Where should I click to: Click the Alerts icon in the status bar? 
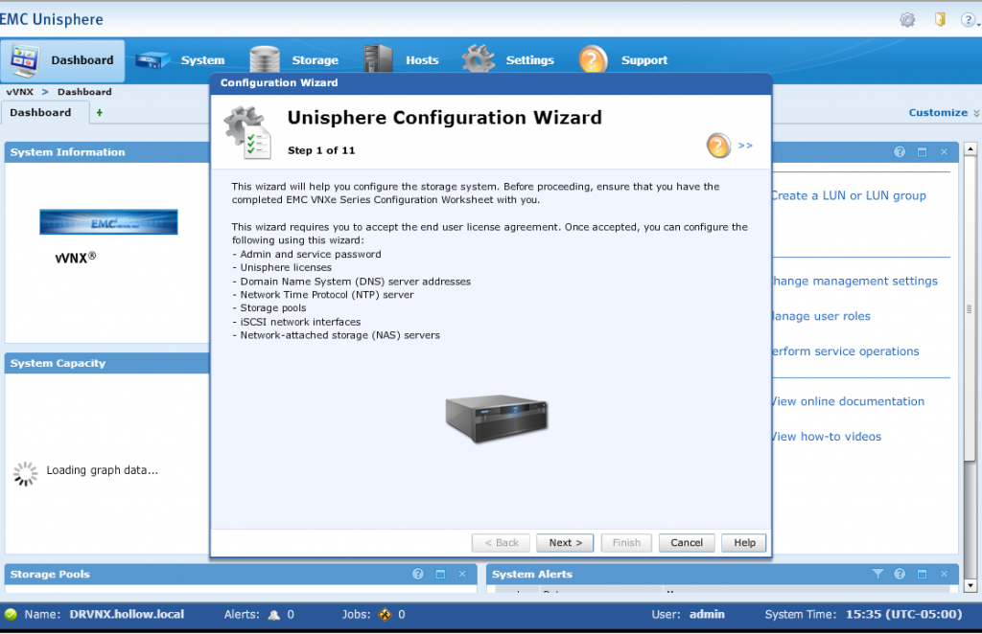pyautogui.click(x=273, y=614)
